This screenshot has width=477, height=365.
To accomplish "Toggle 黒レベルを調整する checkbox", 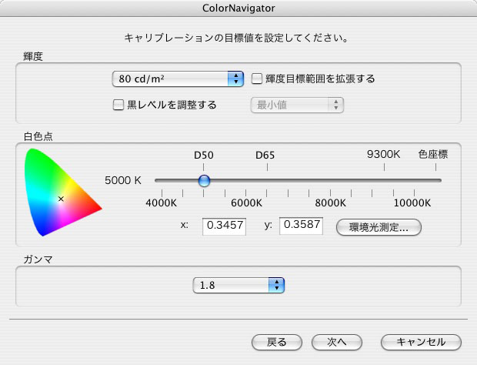I will (x=118, y=105).
